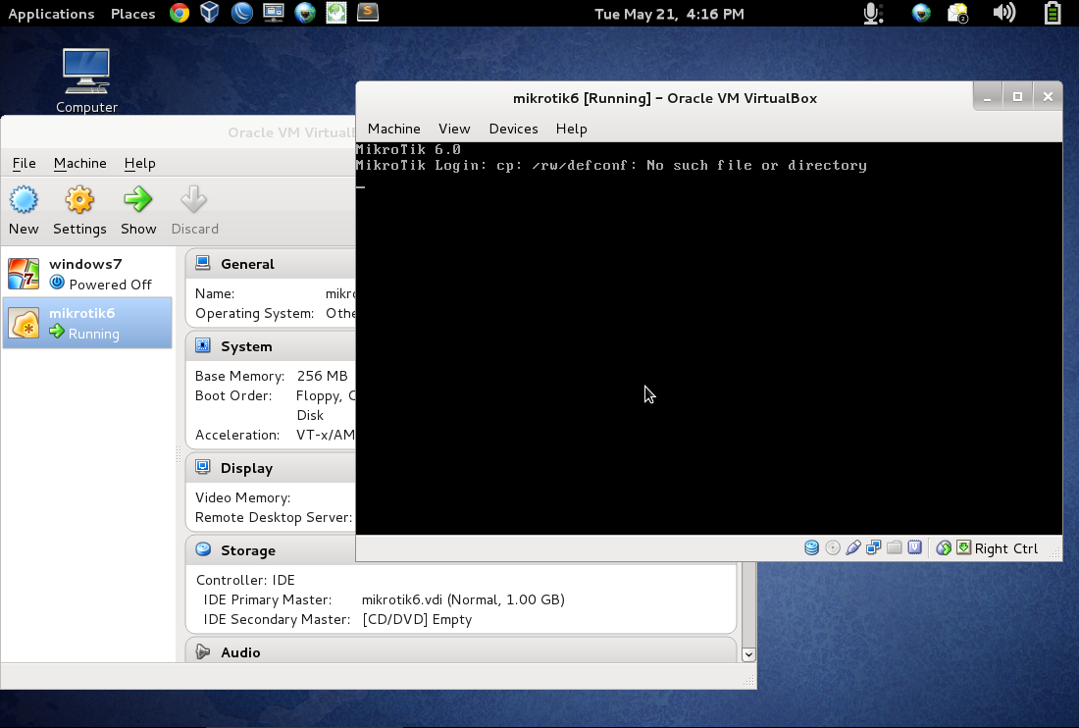
Task: Open the Places menu in top panel
Action: [132, 14]
